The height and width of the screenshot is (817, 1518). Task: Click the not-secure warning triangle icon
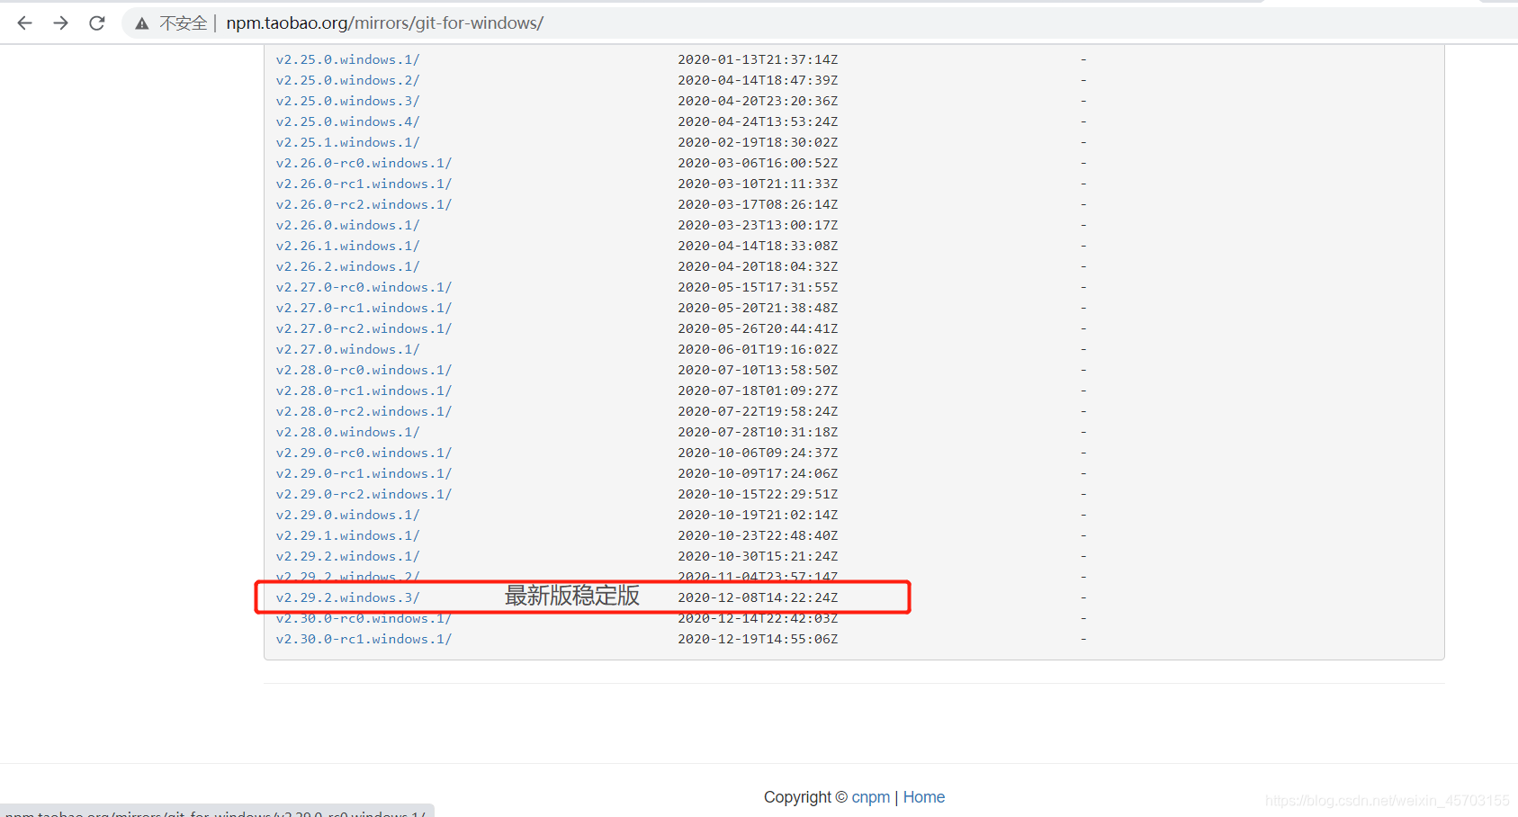pyautogui.click(x=142, y=23)
